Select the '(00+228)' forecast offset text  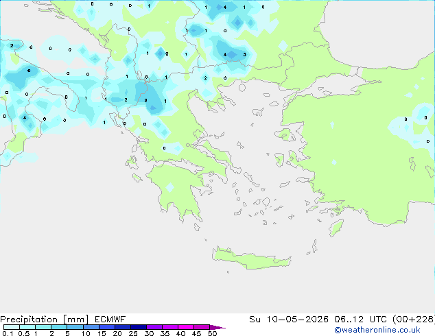pos(413,320)
